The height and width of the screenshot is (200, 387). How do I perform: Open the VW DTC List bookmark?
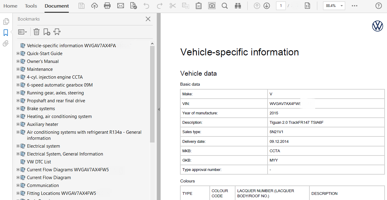pos(39,162)
